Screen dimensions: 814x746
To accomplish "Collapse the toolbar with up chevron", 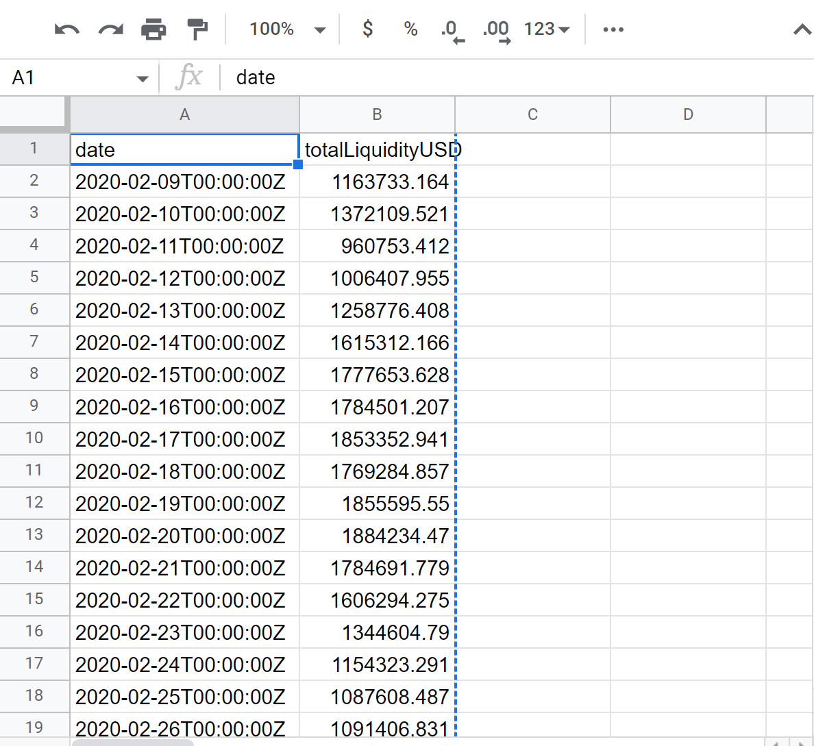I will [802, 29].
